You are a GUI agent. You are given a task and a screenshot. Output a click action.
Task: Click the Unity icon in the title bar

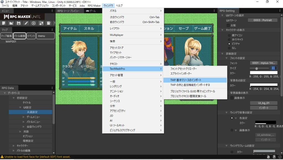point(2,2)
